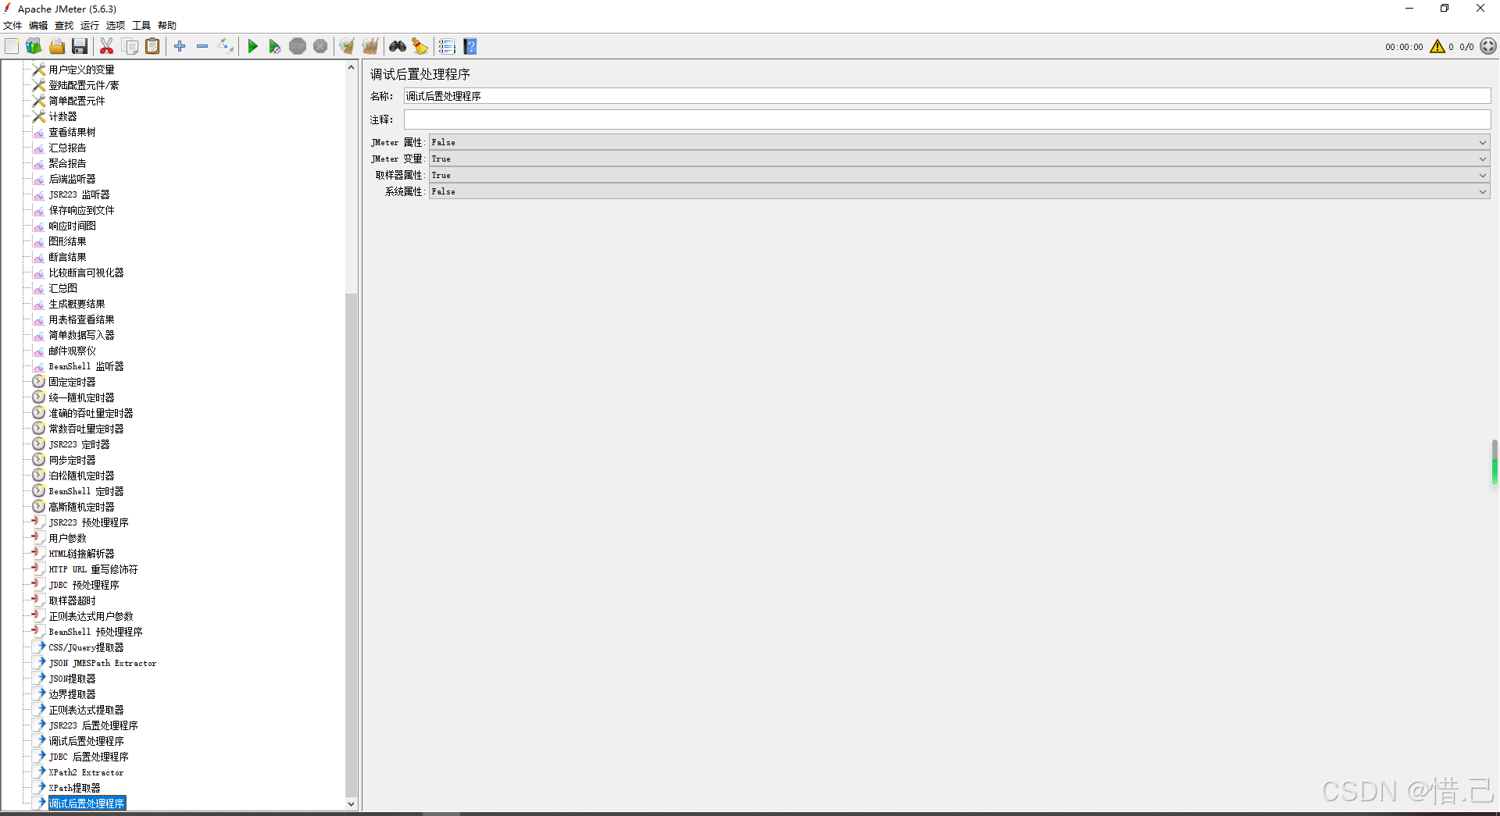Select 固定定时器 tree node
Viewport: 1500px width, 816px height.
point(72,382)
